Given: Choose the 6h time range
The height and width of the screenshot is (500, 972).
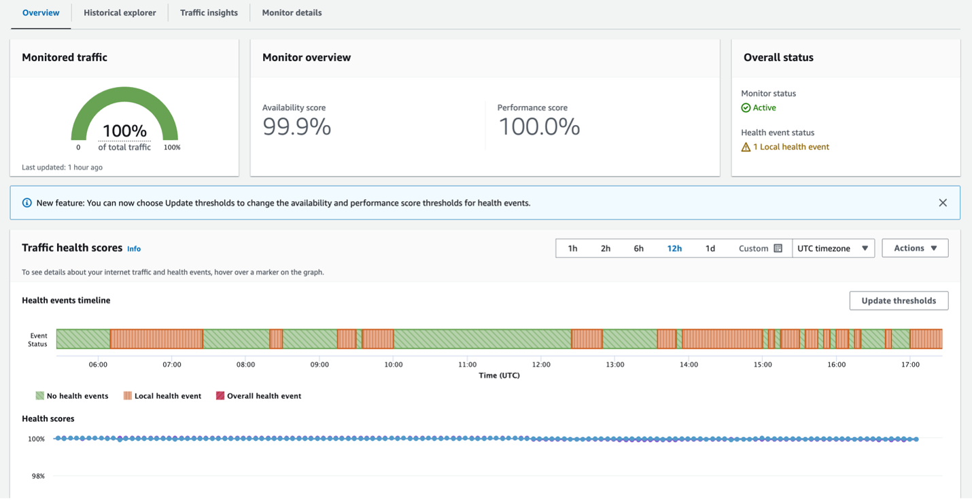Looking at the screenshot, I should coord(638,248).
